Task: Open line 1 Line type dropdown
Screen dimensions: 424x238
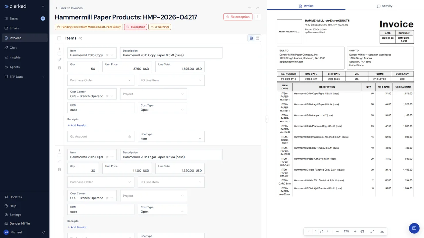Action: point(171,137)
